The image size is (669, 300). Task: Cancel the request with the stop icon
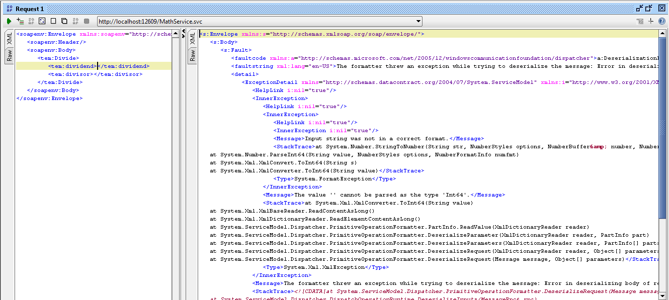click(x=87, y=21)
